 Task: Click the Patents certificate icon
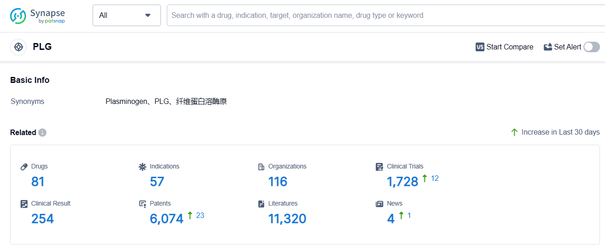coord(143,204)
